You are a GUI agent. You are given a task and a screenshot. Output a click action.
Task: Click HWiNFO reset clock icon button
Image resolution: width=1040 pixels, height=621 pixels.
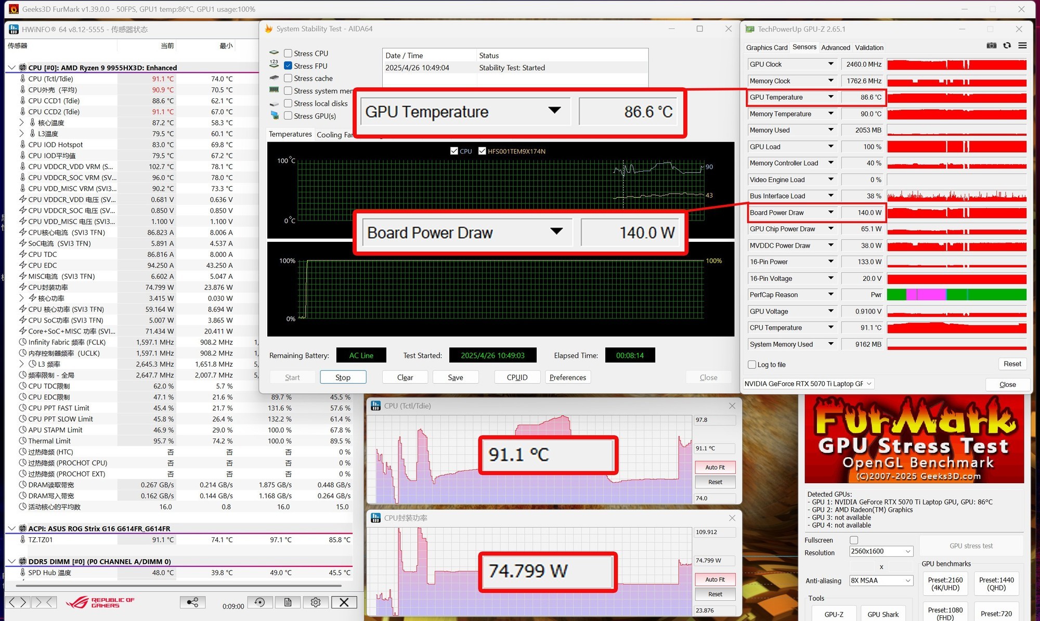pyautogui.click(x=260, y=602)
